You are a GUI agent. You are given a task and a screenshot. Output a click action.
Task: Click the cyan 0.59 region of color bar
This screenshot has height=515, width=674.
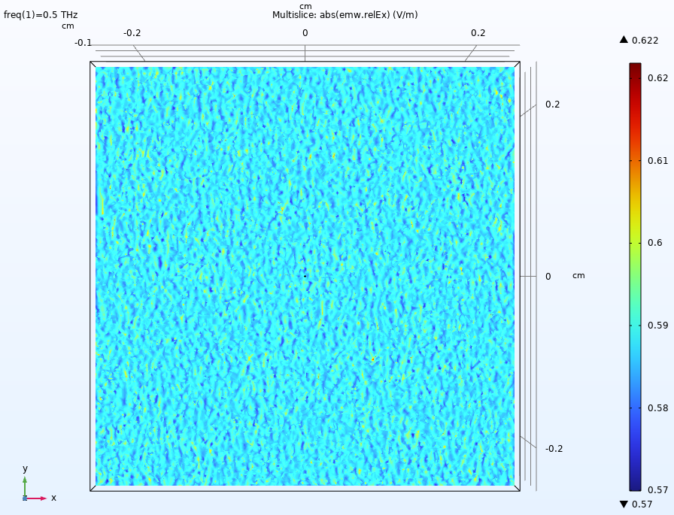pos(635,326)
